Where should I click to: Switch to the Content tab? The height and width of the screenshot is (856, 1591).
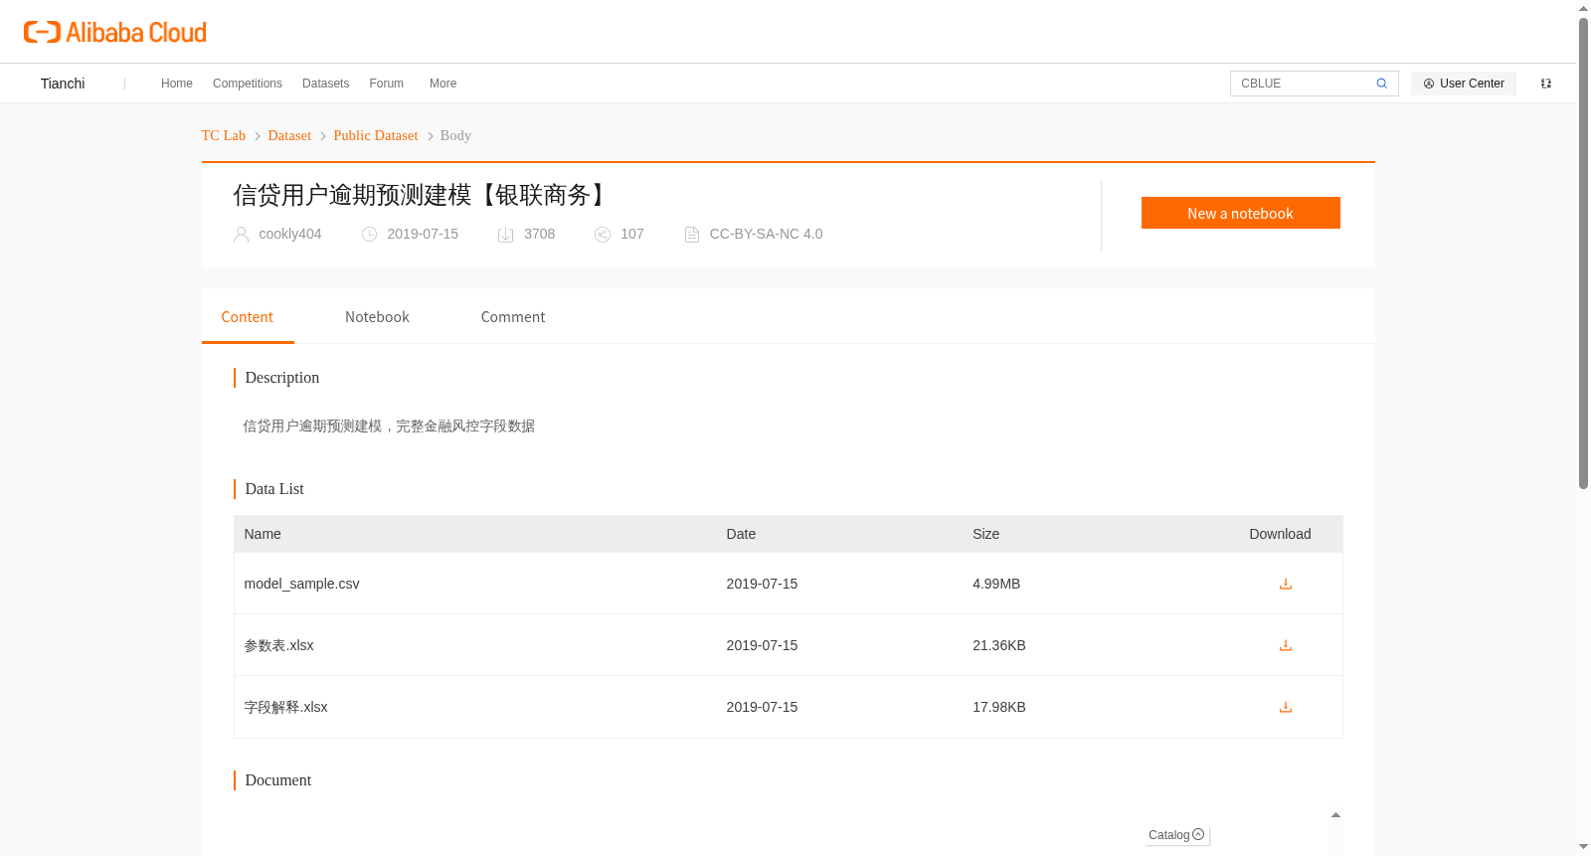(x=248, y=317)
